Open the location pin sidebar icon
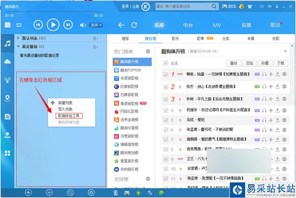This screenshot has height=198, width=296. [7, 98]
